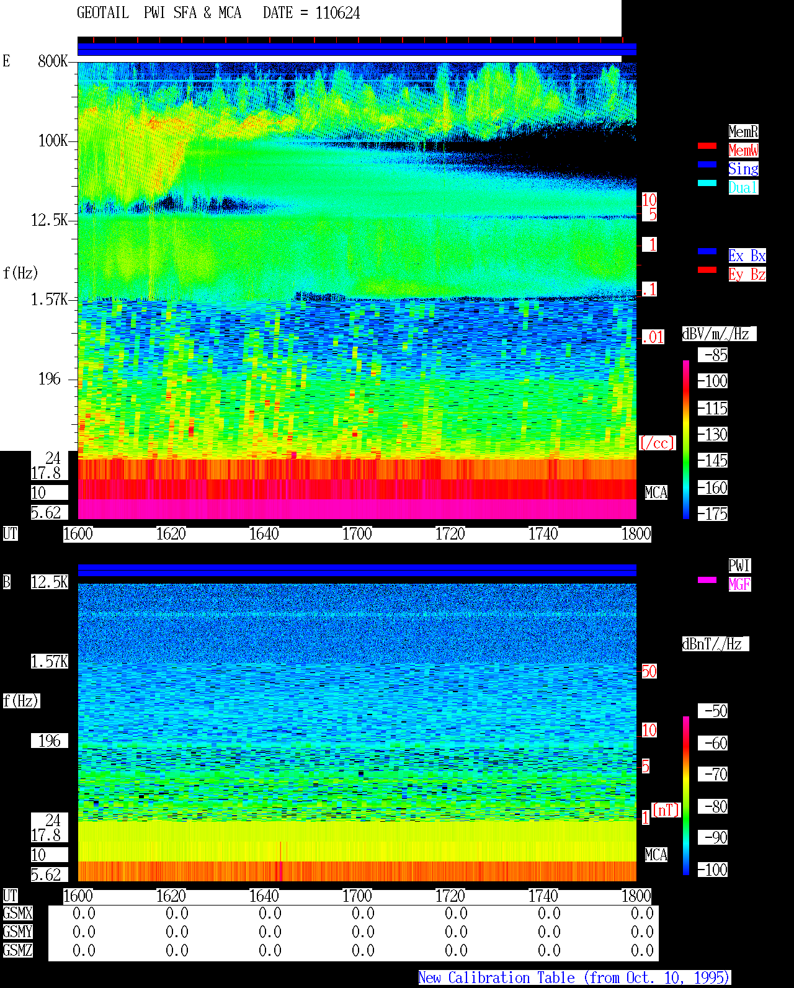The width and height of the screenshot is (794, 988).
Task: Click the [/cc] density axis label
Action: (x=657, y=443)
